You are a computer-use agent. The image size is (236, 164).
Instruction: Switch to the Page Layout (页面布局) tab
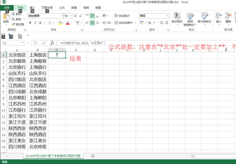pos(47,8)
